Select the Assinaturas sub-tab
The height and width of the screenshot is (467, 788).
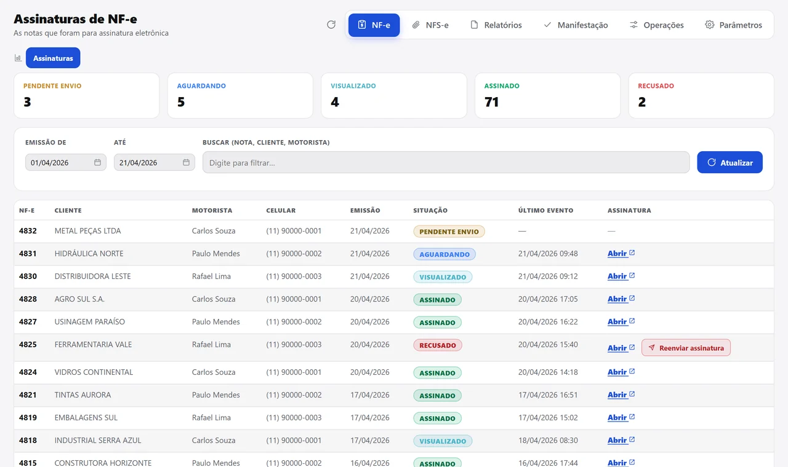click(x=53, y=58)
